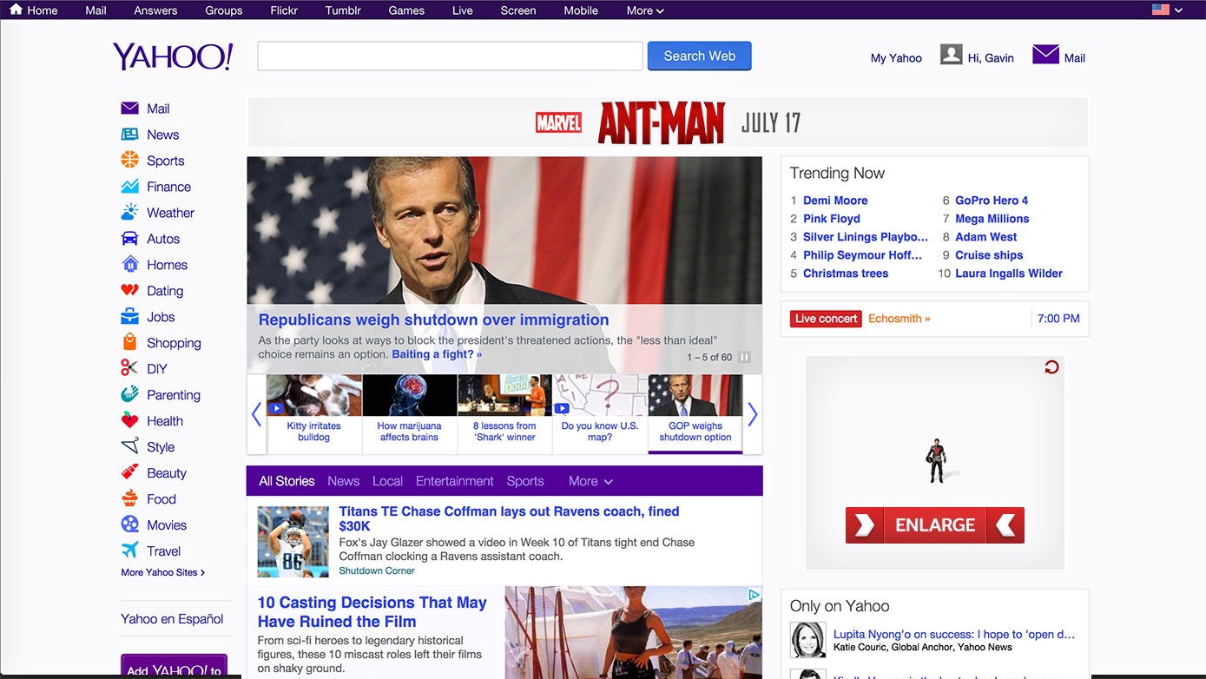The image size is (1206, 679).
Task: Open the Food cupcake icon
Action: click(x=129, y=498)
